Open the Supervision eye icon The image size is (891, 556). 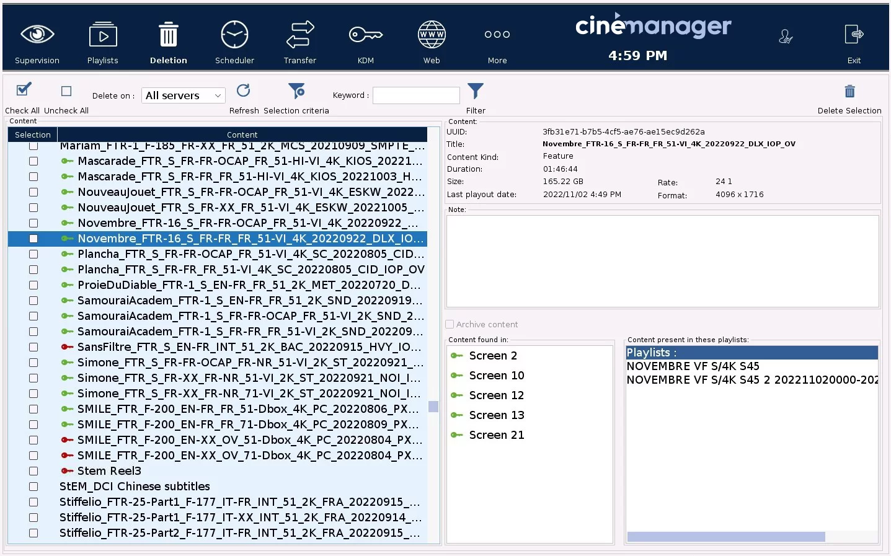tap(37, 35)
